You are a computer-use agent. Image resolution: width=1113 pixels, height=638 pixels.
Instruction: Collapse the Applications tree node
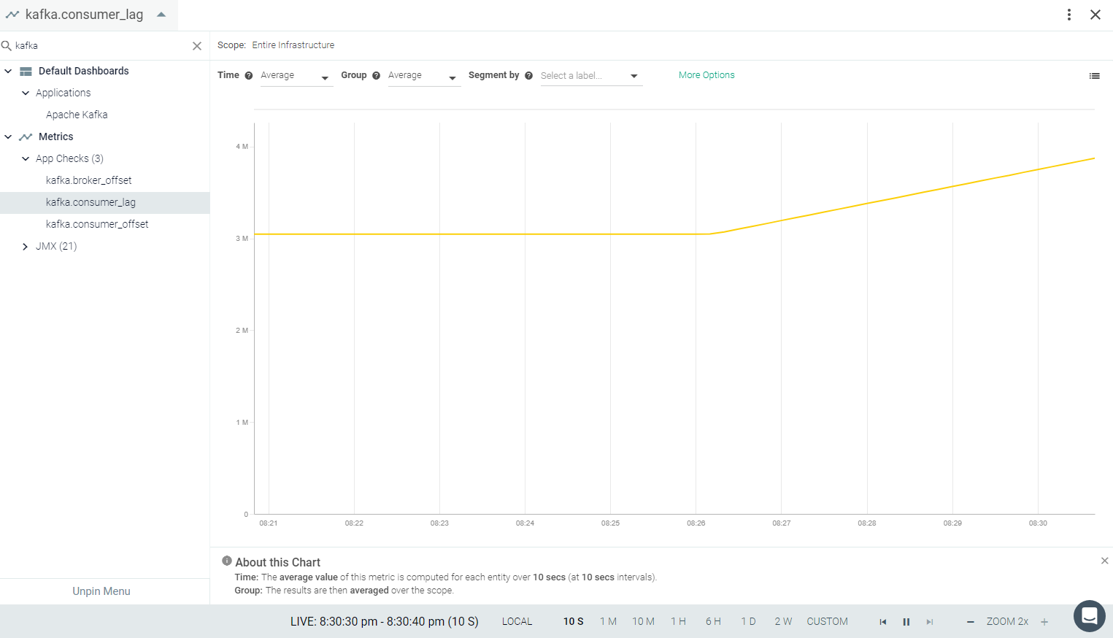26,93
